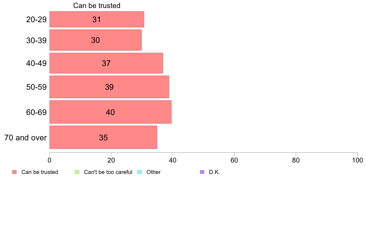366x227 pixels.
Task: Click the red Can be trusted legend swatch
Action: [x=14, y=172]
